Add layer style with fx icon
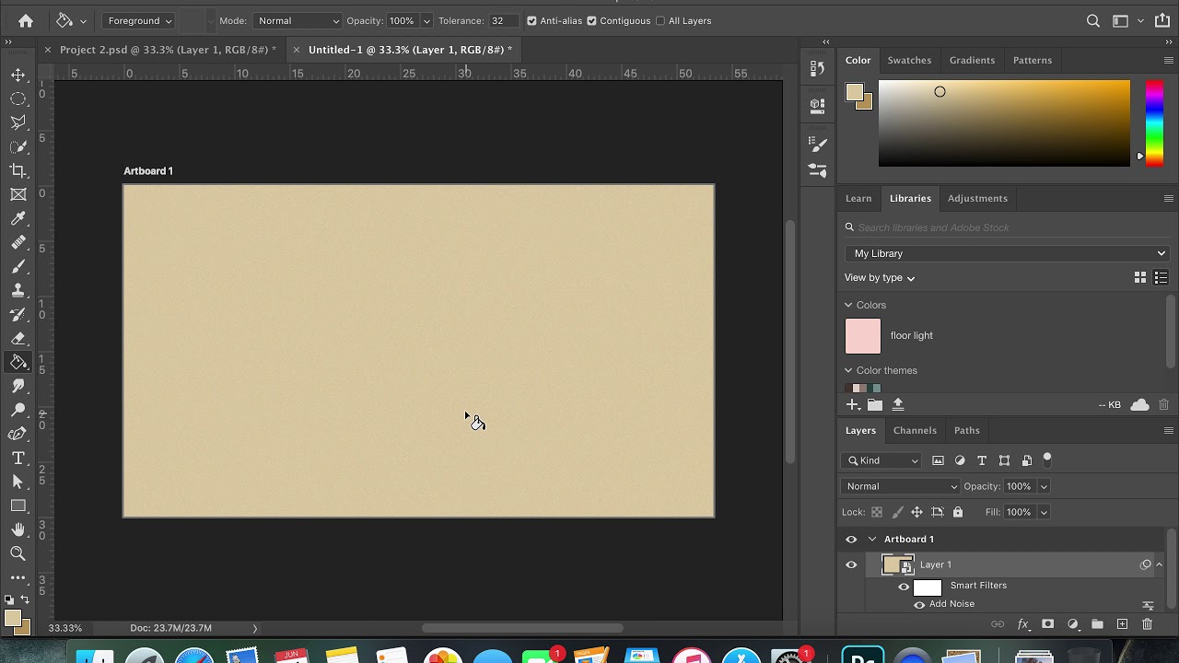Image resolution: width=1179 pixels, height=663 pixels. coord(1022,624)
